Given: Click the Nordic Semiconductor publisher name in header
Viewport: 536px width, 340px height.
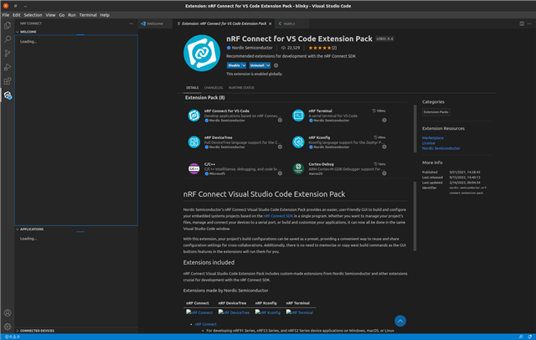Looking at the screenshot, I should [252, 48].
